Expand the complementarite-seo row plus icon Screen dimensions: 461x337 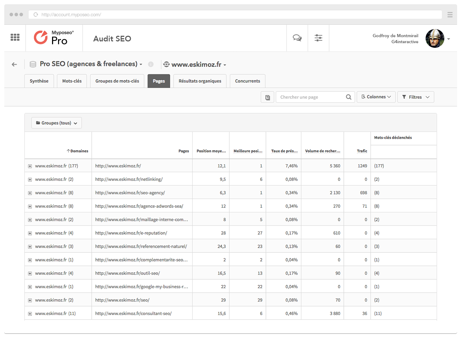pos(30,260)
